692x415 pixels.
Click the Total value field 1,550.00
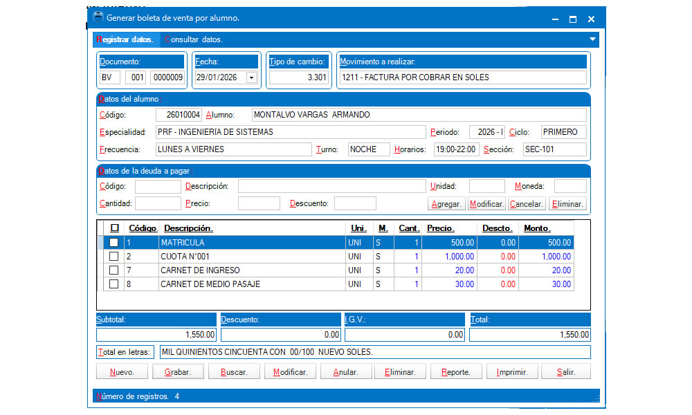(x=529, y=335)
